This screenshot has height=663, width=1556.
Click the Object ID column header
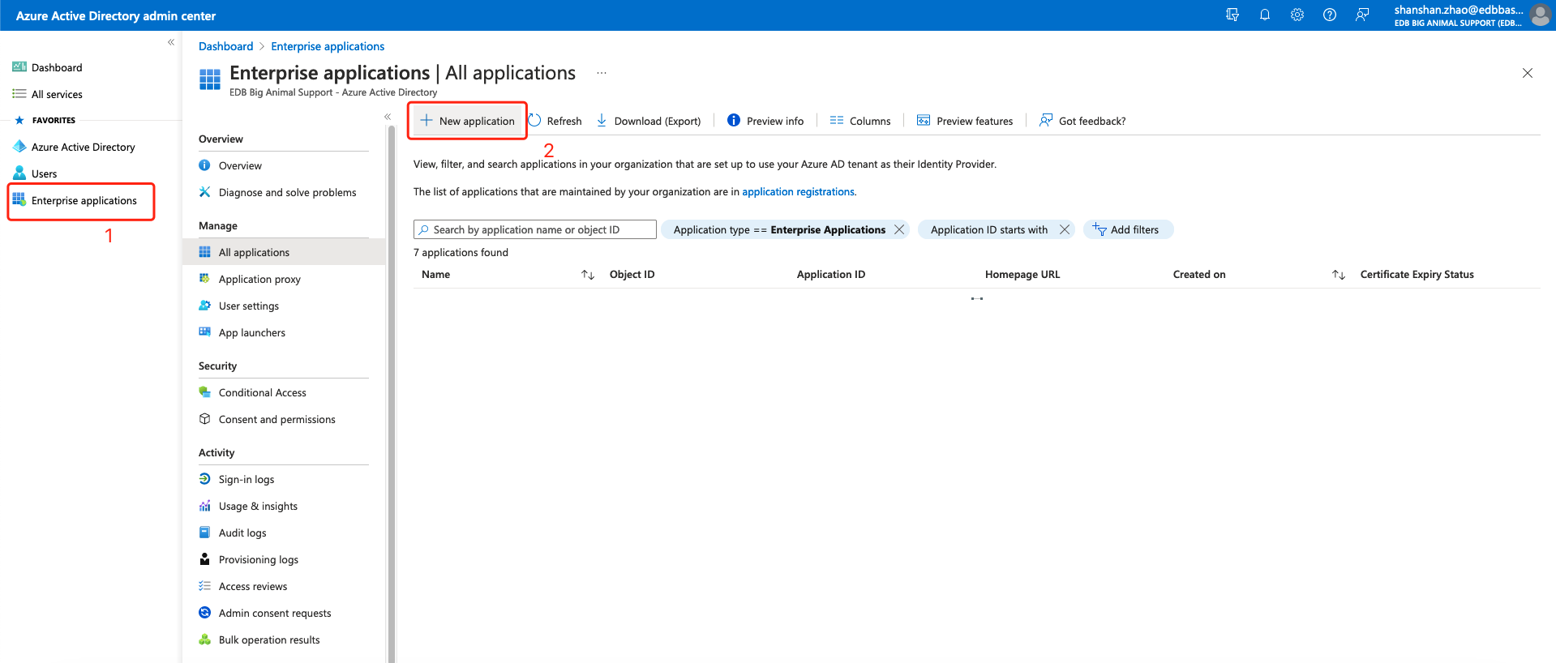[x=632, y=275]
